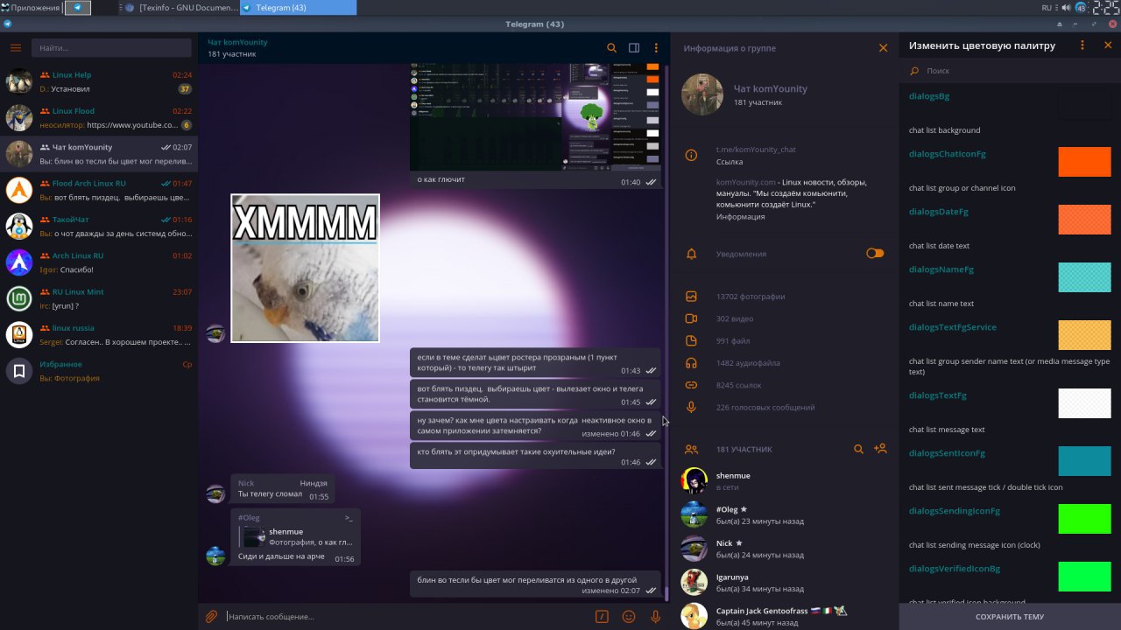Open member #Oleg profile
The width and height of the screenshot is (1121, 630).
pyautogui.click(x=785, y=514)
